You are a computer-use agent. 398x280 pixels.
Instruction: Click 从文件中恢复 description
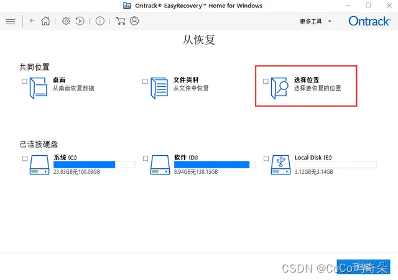pyautogui.click(x=191, y=88)
